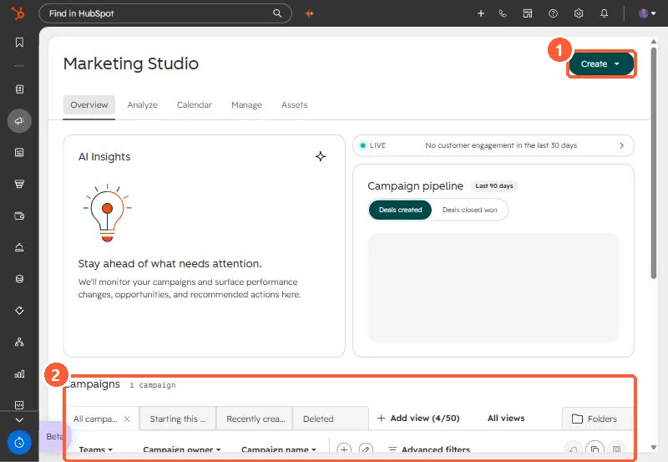Switch to the Analyze tab
The width and height of the screenshot is (668, 462).
(x=142, y=104)
